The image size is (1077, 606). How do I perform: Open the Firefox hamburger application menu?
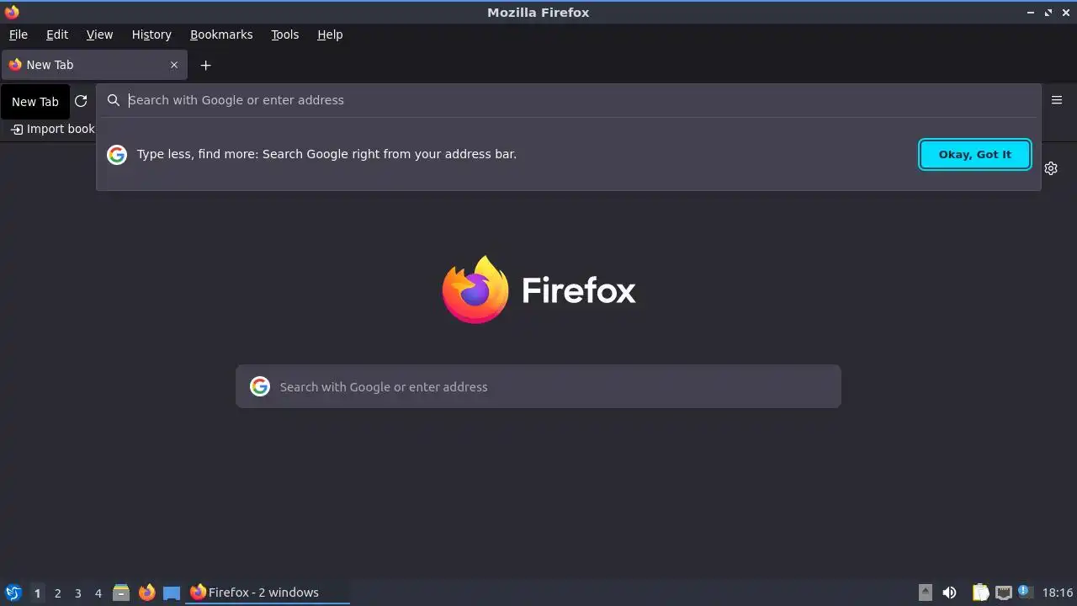[1057, 100]
